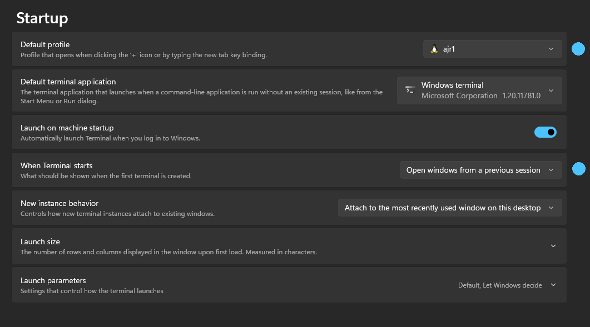Open the Default profile dropdown showing ajr1
This screenshot has width=590, height=327.
(x=492, y=49)
